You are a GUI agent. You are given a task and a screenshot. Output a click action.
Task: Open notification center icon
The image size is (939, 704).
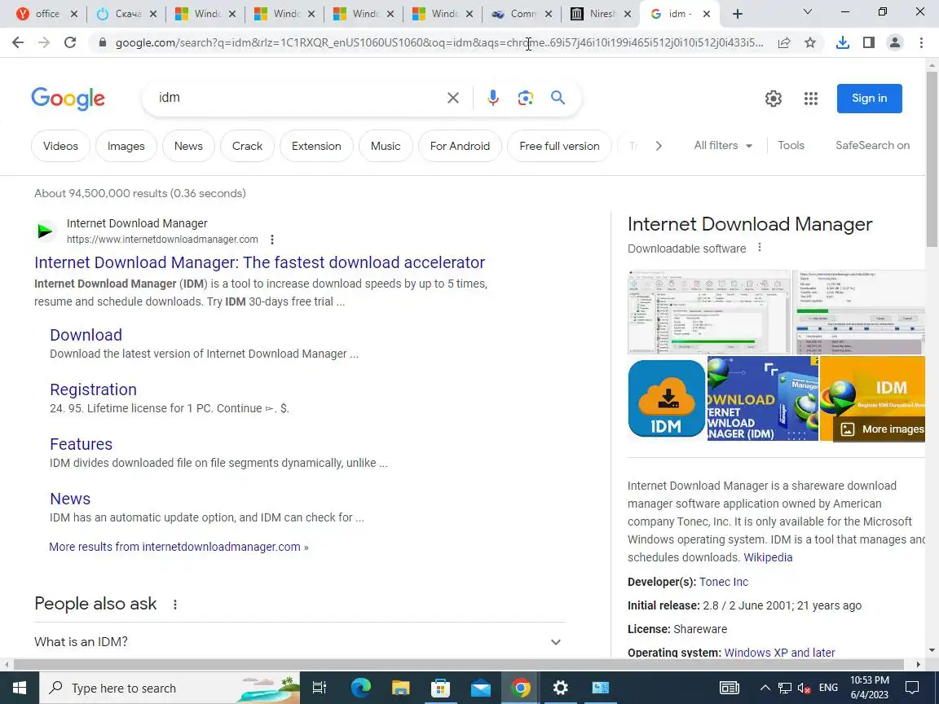(x=912, y=688)
